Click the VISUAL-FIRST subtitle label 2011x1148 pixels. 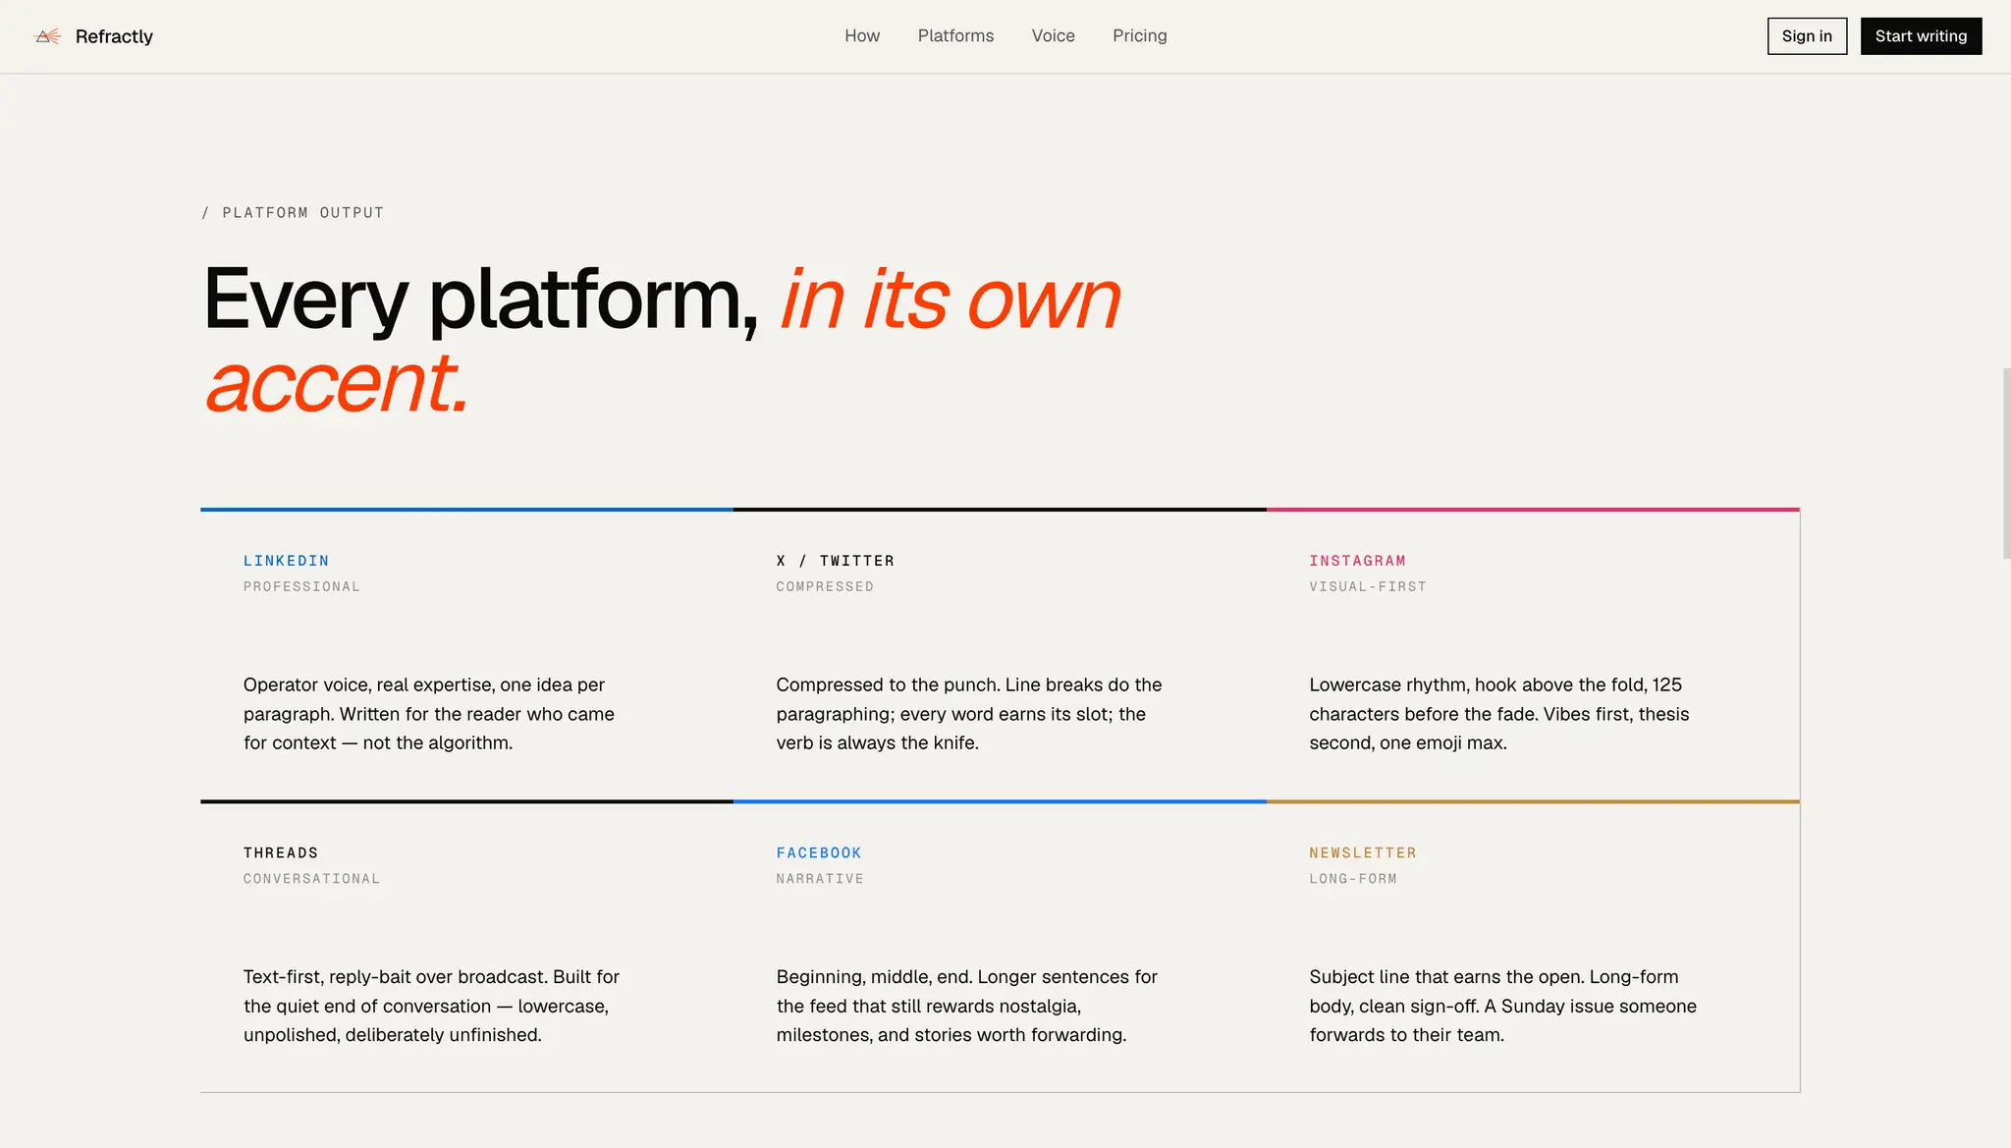click(1368, 586)
